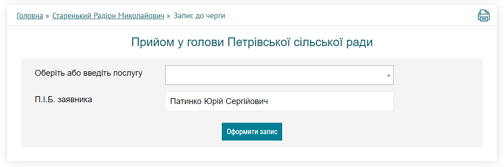Expand the service selection dropdown arrow

click(389, 76)
